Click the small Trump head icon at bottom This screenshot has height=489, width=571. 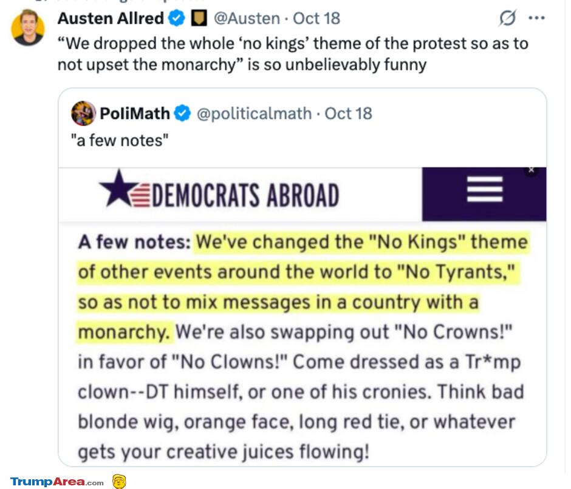click(x=119, y=482)
